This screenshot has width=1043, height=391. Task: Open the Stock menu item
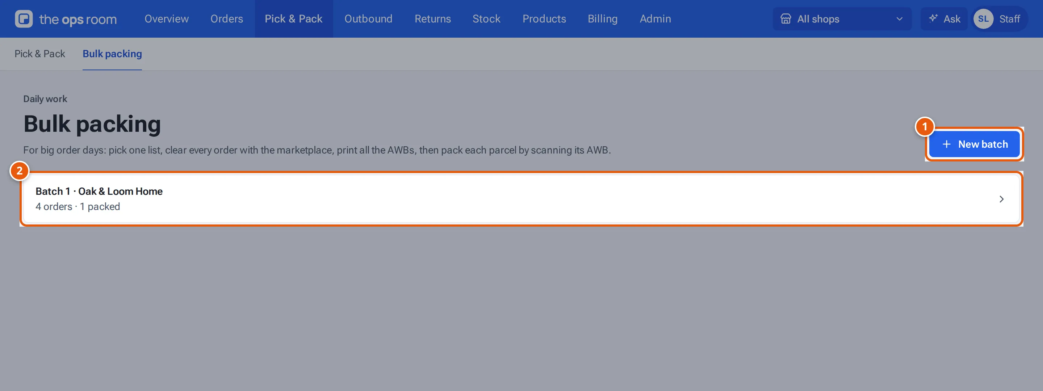click(x=486, y=18)
